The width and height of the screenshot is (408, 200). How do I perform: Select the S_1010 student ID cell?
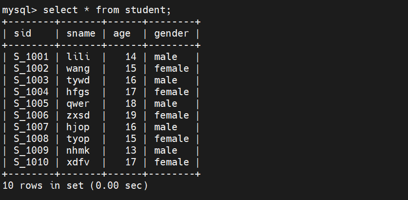tap(31, 162)
